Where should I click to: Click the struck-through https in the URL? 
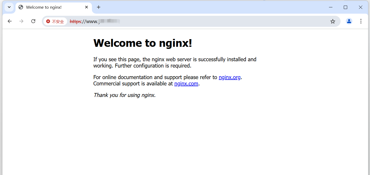point(75,22)
